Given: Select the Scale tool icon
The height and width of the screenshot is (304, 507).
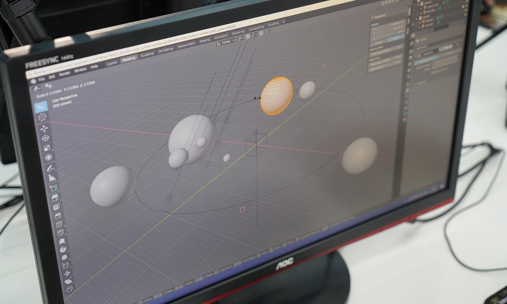Looking at the screenshot, I should pos(47,148).
